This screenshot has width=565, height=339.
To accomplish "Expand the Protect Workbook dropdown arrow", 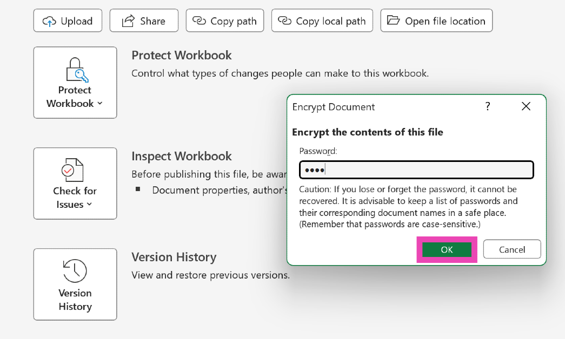I will 99,104.
